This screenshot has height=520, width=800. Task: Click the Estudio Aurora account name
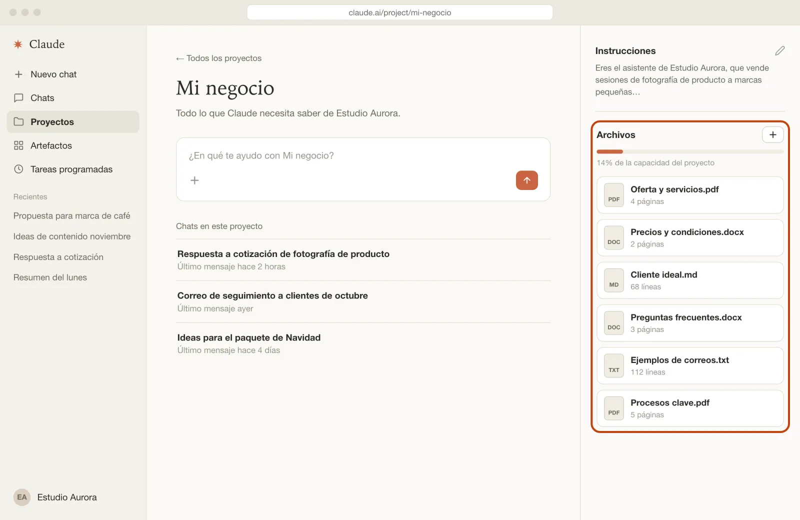pyautogui.click(x=67, y=497)
